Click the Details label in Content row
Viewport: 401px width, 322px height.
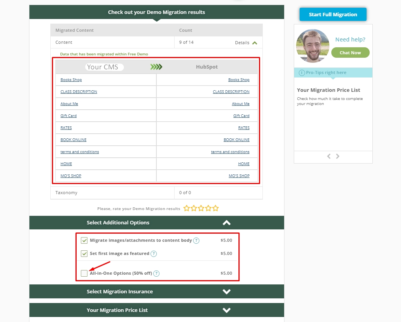242,43
